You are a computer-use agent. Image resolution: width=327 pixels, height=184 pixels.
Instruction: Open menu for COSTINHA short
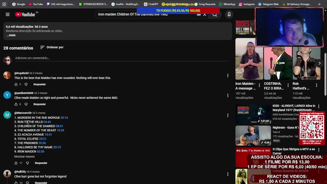[x=288, y=85]
